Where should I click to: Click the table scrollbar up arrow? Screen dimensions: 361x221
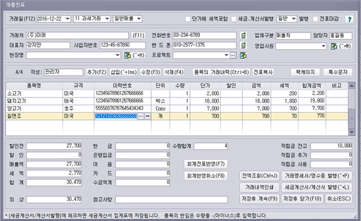coord(351,86)
